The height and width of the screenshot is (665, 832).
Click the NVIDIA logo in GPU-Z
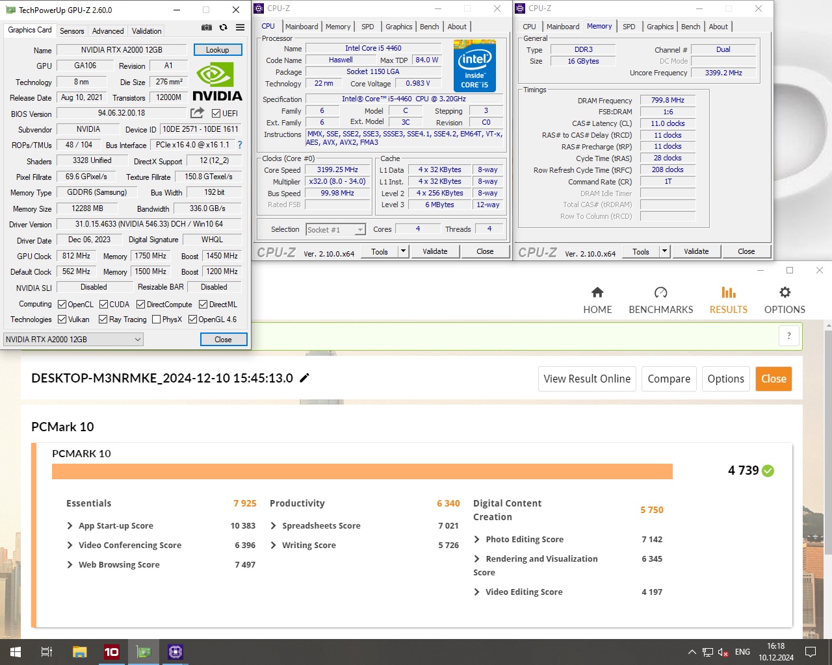(x=217, y=82)
